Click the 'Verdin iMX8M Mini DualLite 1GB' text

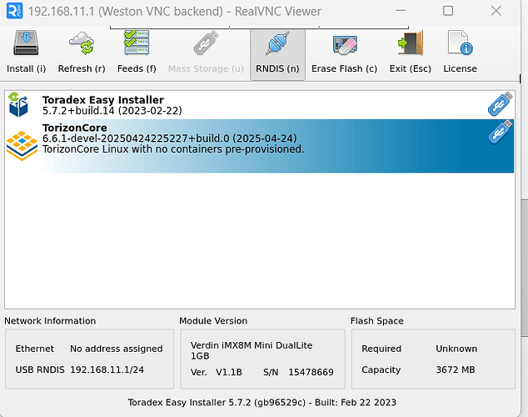coord(252,350)
